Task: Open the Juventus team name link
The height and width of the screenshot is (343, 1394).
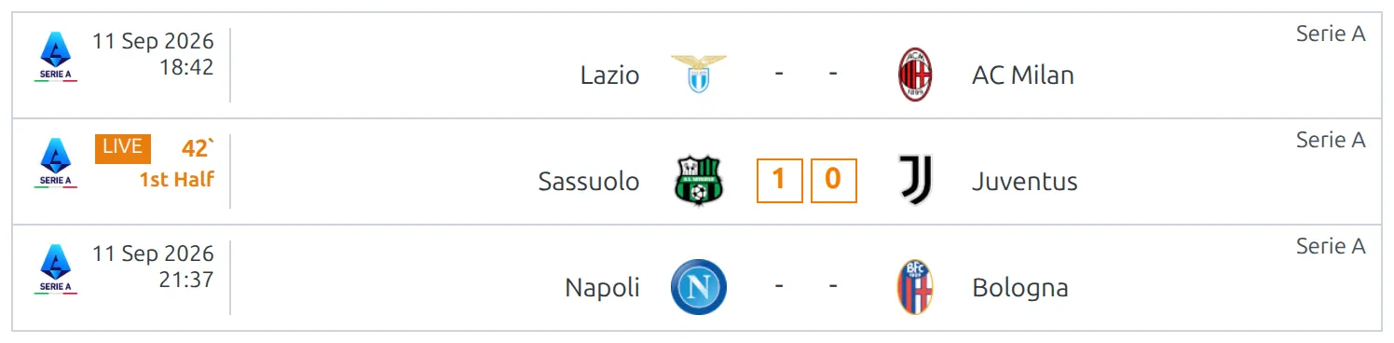Action: tap(1024, 182)
